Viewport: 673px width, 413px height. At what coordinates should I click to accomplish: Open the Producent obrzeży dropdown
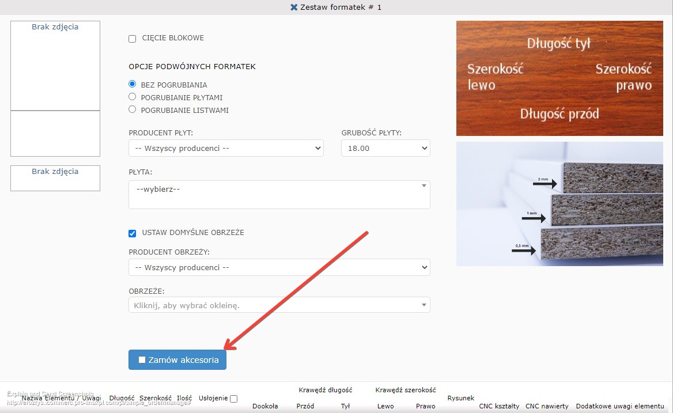pyautogui.click(x=279, y=268)
